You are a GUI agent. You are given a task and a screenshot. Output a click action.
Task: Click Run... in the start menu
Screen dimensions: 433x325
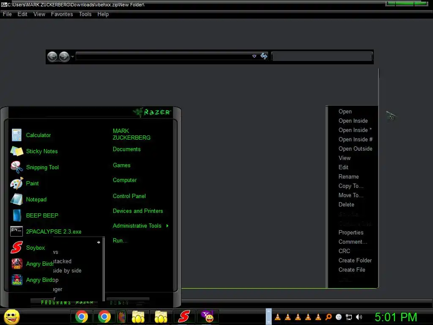click(x=120, y=240)
